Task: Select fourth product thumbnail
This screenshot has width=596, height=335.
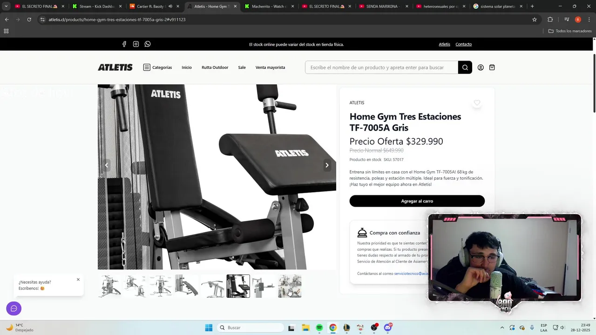Action: point(187,286)
